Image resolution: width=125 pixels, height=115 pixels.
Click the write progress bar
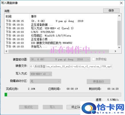pos(63,94)
